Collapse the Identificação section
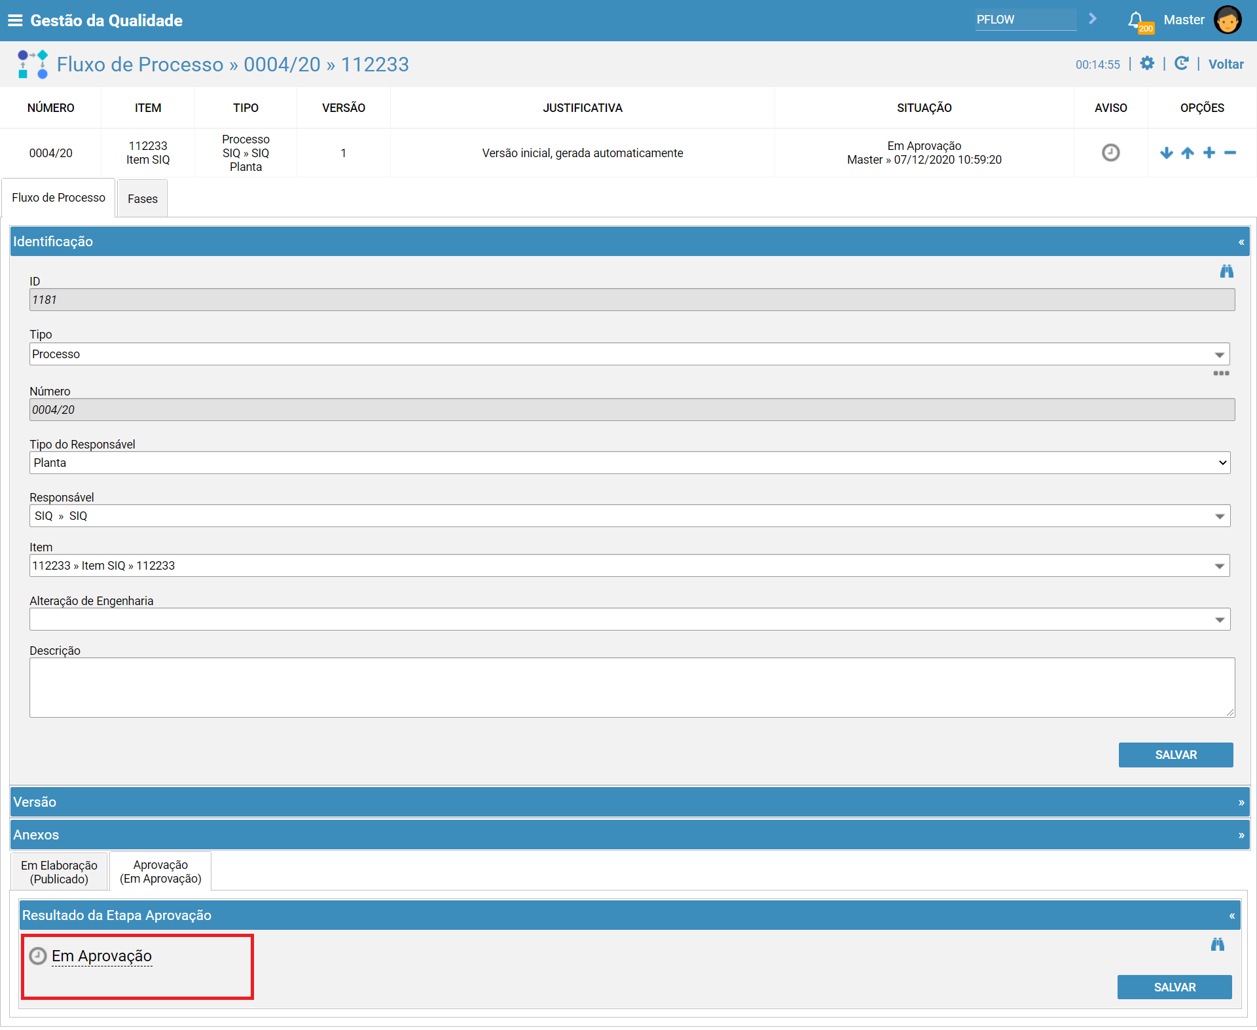The image size is (1257, 1030). [1241, 242]
